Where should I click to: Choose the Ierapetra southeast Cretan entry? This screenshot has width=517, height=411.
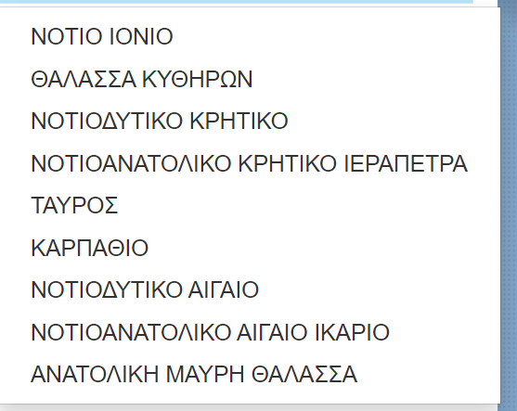[250, 163]
